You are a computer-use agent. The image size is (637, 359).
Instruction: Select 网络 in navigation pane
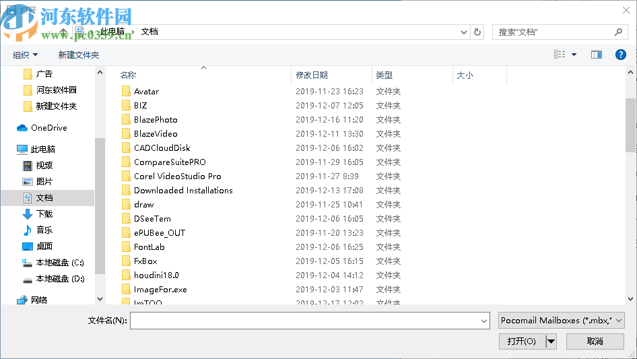(32, 300)
